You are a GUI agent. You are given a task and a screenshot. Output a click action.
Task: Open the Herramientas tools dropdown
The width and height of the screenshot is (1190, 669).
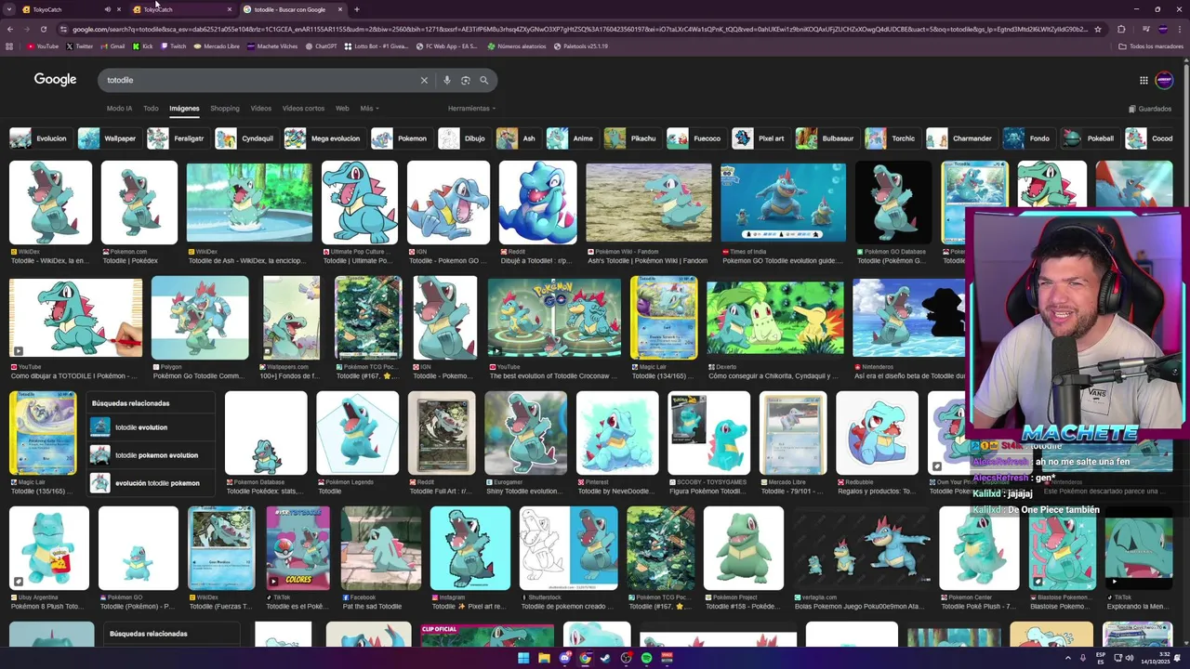[471, 109]
